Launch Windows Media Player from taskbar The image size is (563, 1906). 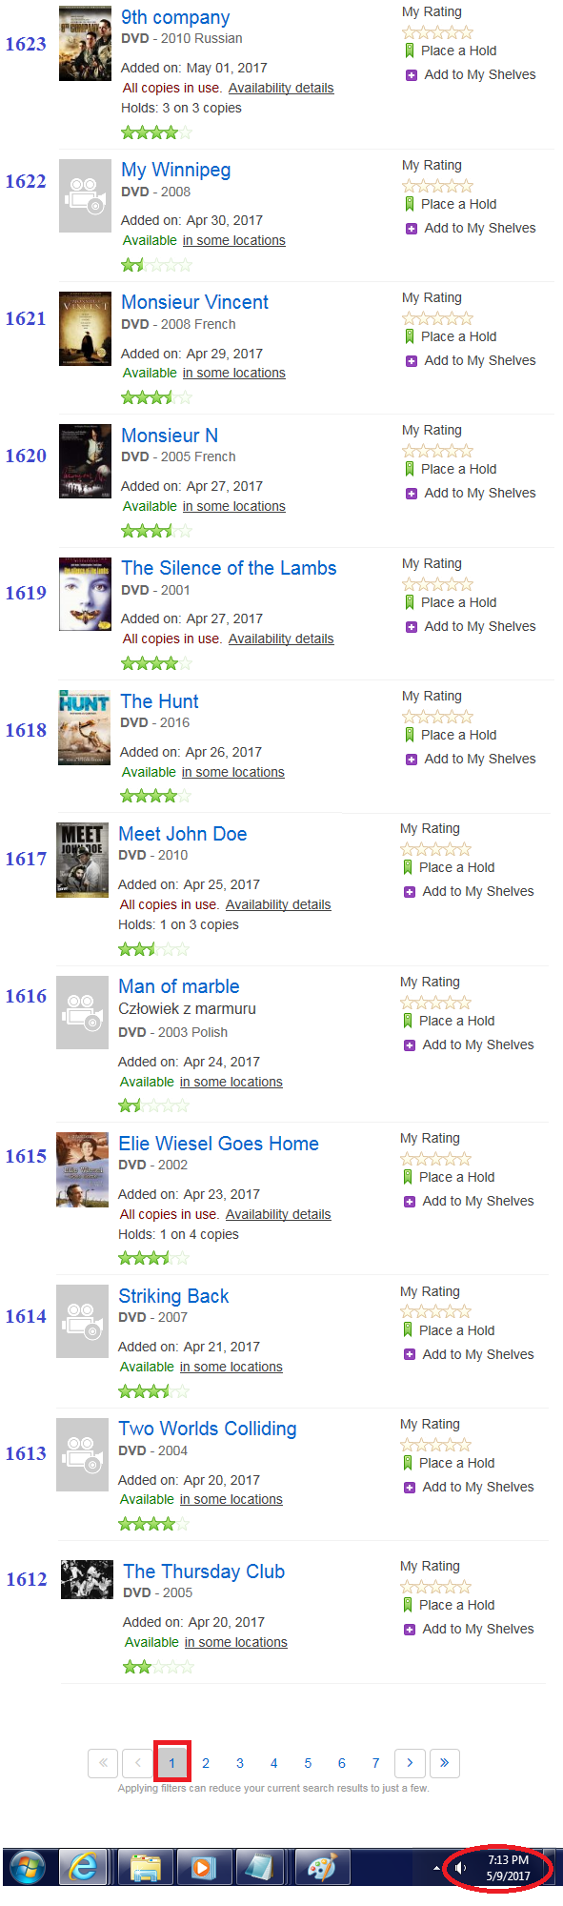click(203, 1867)
